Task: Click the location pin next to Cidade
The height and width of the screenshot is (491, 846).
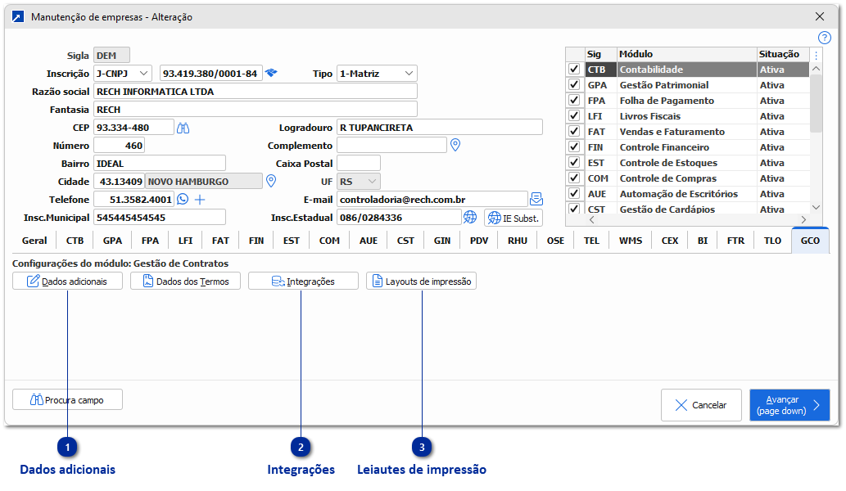Action: [272, 181]
